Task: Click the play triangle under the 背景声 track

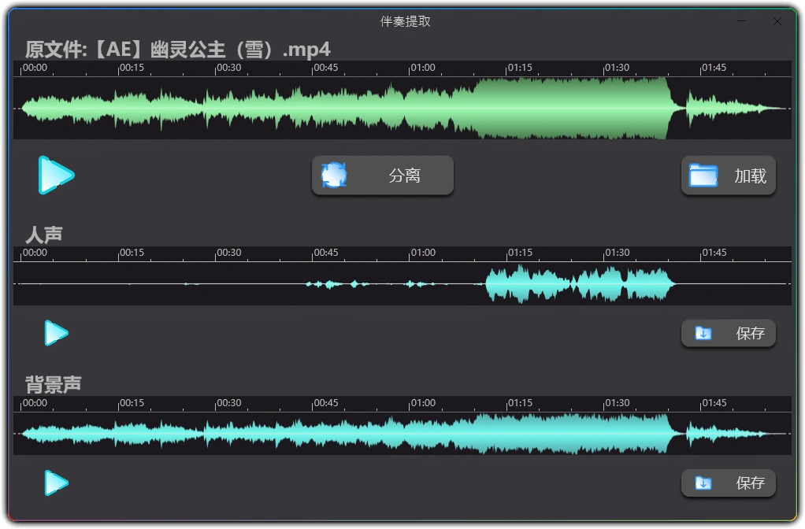Action: coord(55,483)
